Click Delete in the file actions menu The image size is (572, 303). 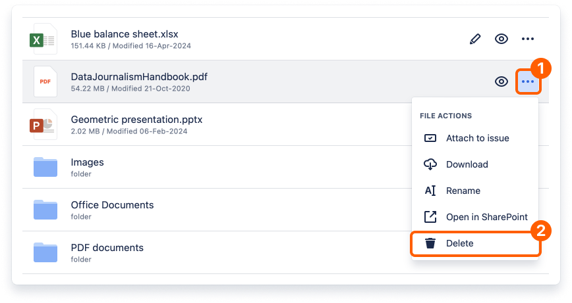pyautogui.click(x=459, y=243)
